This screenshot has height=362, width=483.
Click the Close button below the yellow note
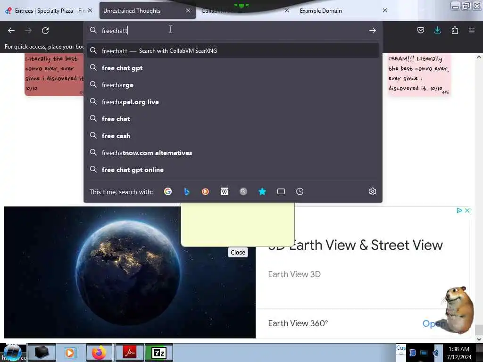pyautogui.click(x=238, y=253)
